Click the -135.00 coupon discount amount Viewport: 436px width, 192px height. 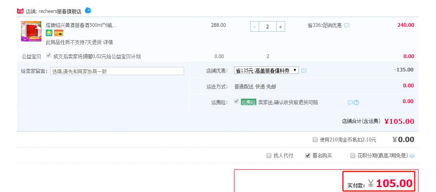point(404,69)
